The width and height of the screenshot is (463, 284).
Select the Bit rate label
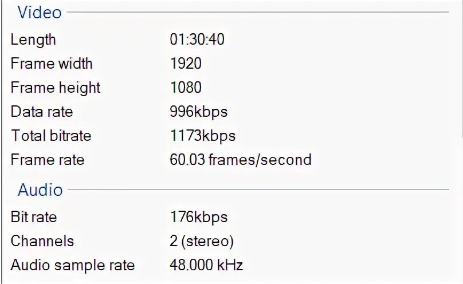click(x=33, y=217)
